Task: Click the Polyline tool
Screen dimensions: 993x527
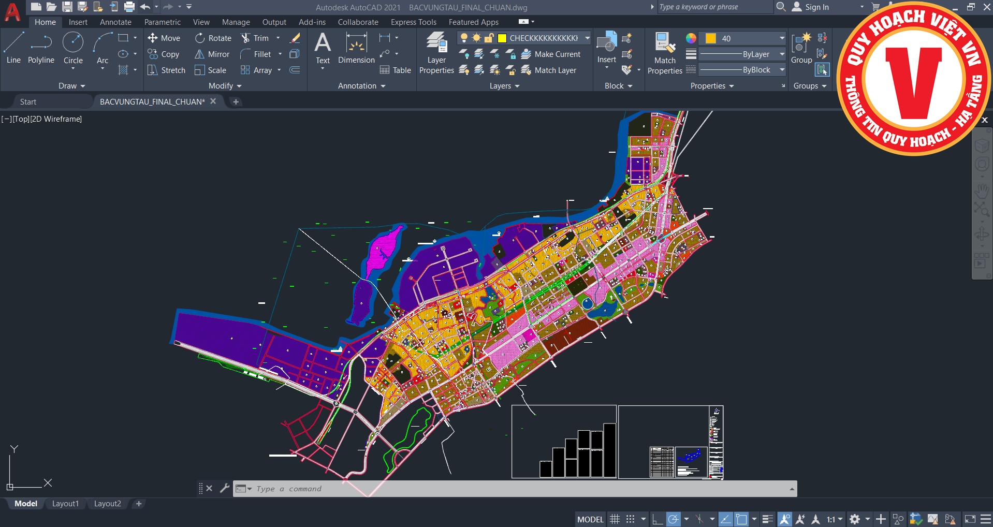Action: (x=41, y=48)
